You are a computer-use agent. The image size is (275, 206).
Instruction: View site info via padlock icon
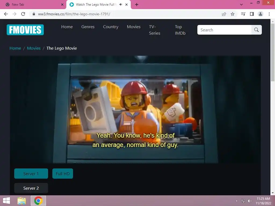(x=34, y=14)
